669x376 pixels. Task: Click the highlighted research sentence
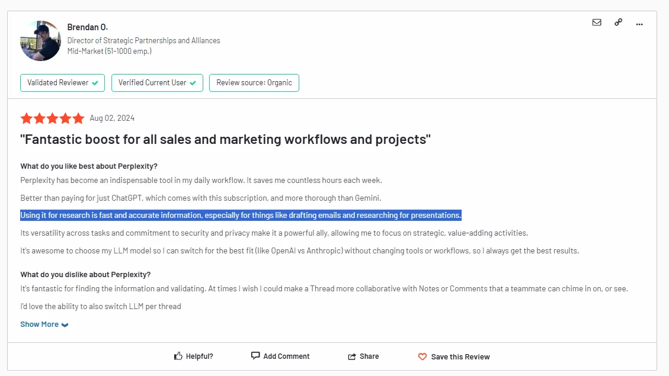tap(241, 215)
